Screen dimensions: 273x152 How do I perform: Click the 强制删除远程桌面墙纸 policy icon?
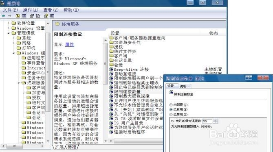click(111, 83)
